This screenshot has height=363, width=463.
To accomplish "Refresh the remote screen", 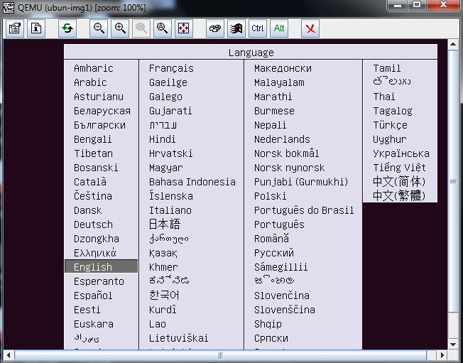I will pos(67,28).
